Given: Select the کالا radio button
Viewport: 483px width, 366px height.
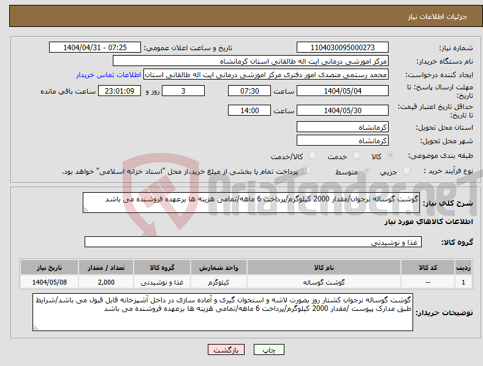Looking at the screenshot, I should pos(390,155).
